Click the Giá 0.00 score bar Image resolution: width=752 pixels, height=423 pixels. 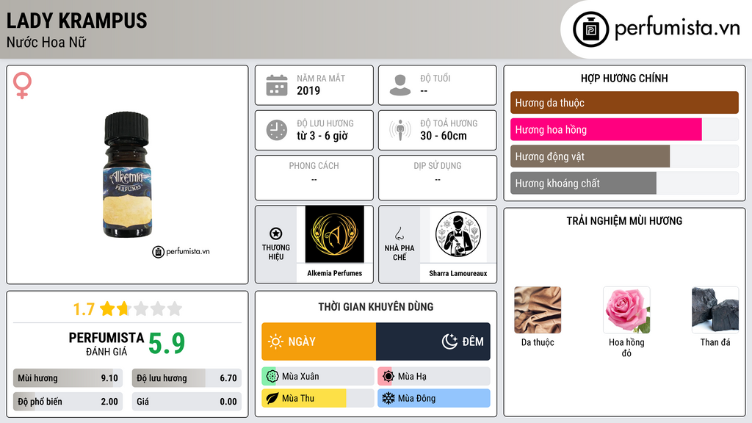coord(187,402)
